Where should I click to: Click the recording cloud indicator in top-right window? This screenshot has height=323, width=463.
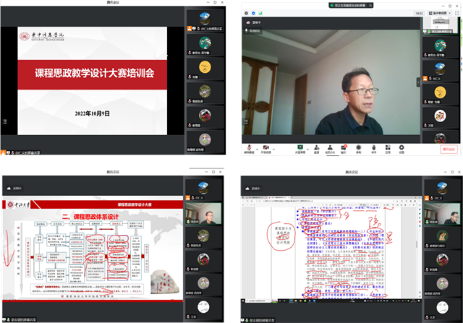pyautogui.click(x=253, y=22)
